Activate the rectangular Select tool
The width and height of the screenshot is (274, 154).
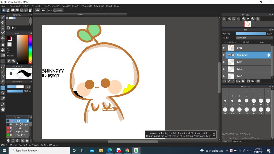tap(3, 61)
